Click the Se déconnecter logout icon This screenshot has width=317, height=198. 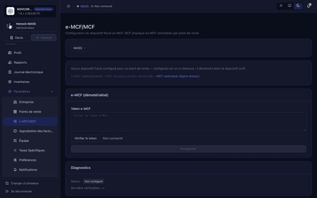[x=7, y=191]
